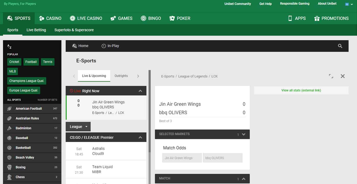Open the Poker section
The height and width of the screenshot is (184, 357).
click(x=180, y=18)
